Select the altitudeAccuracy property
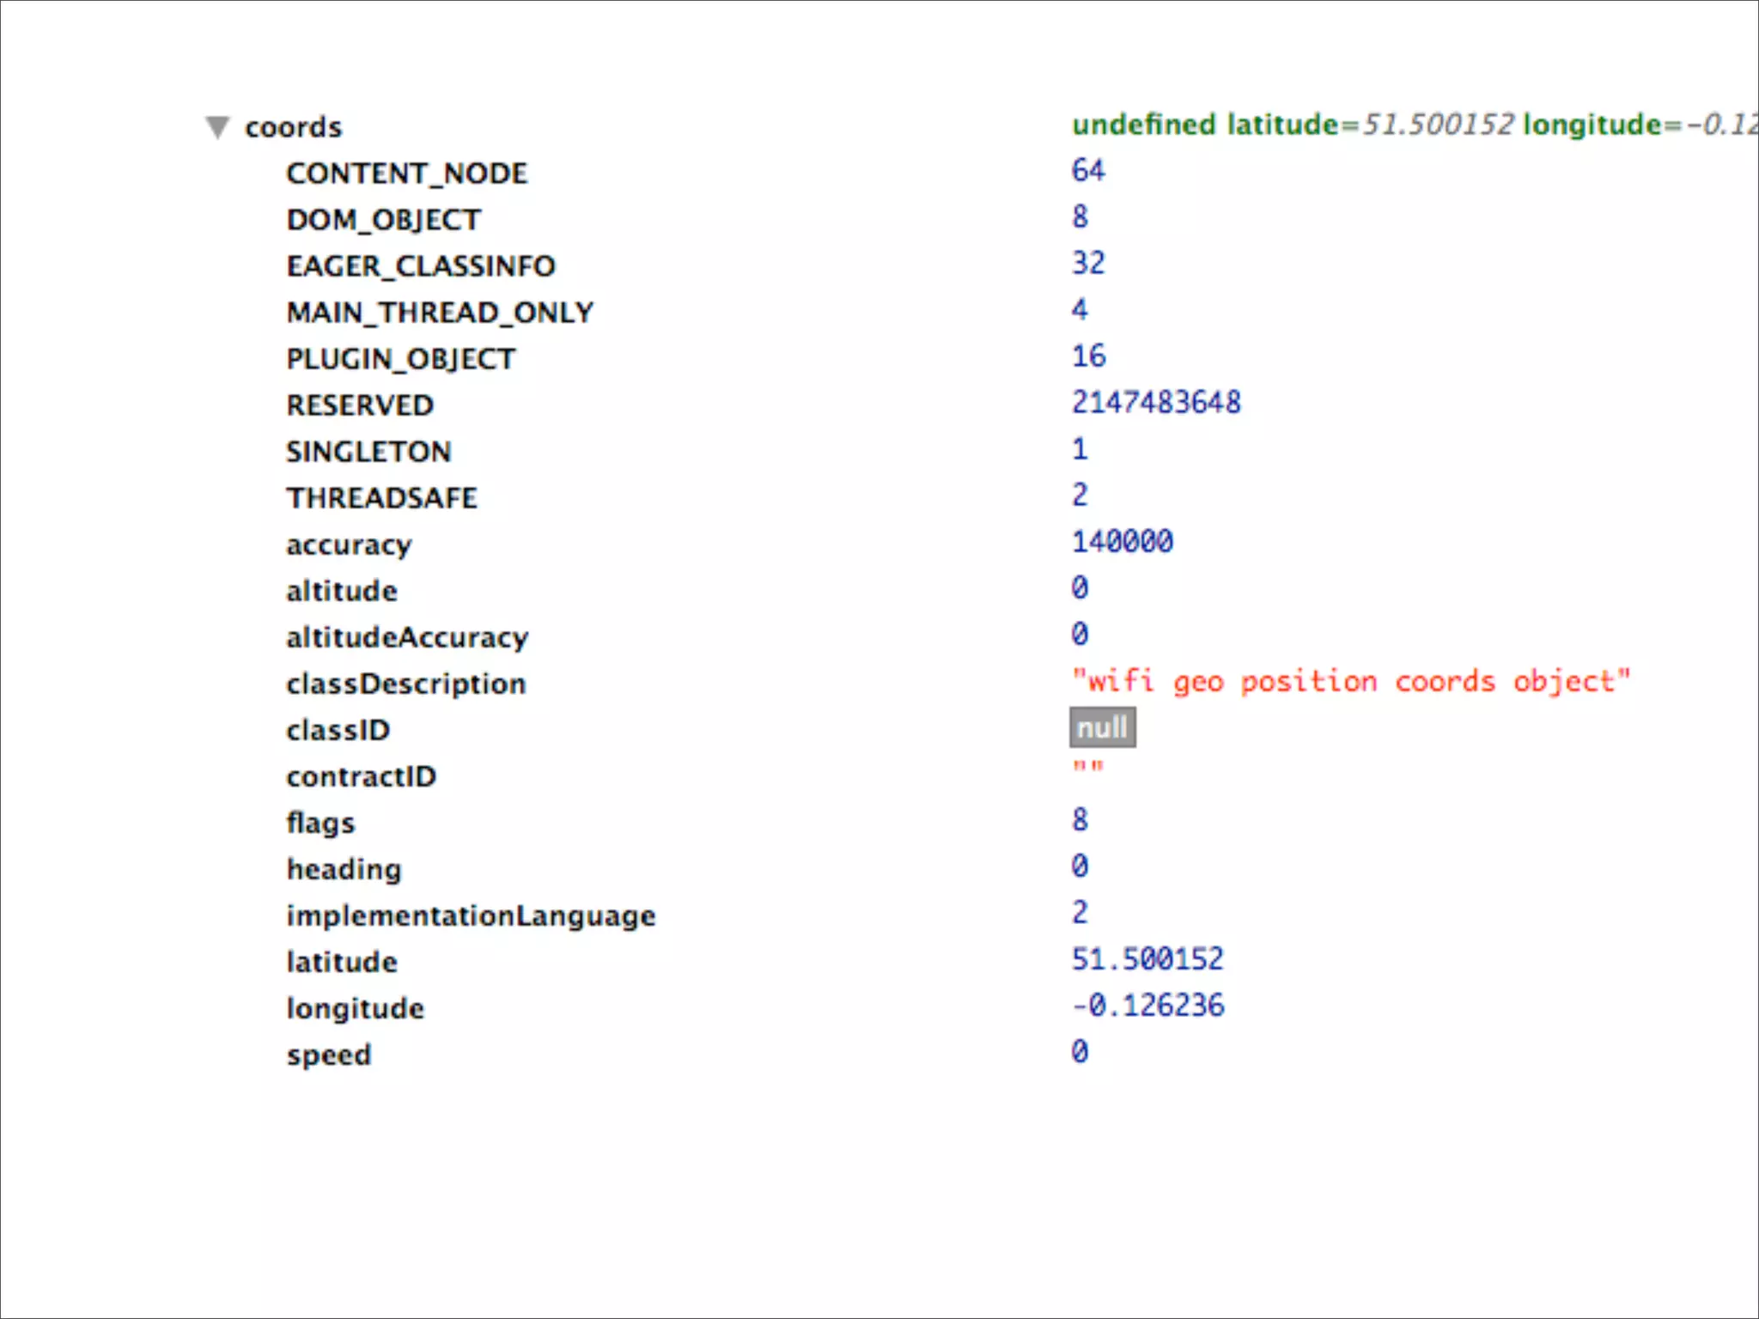 click(x=407, y=637)
